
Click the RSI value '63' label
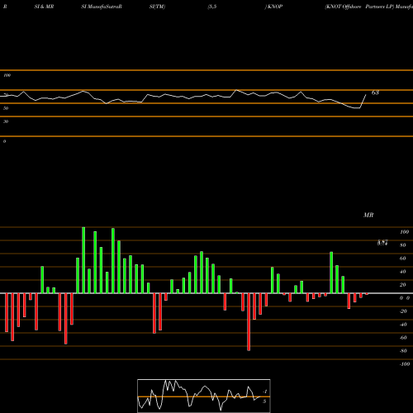click(x=375, y=93)
